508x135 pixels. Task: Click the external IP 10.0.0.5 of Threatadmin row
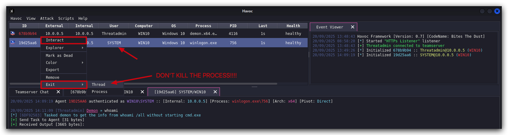[x=54, y=34]
